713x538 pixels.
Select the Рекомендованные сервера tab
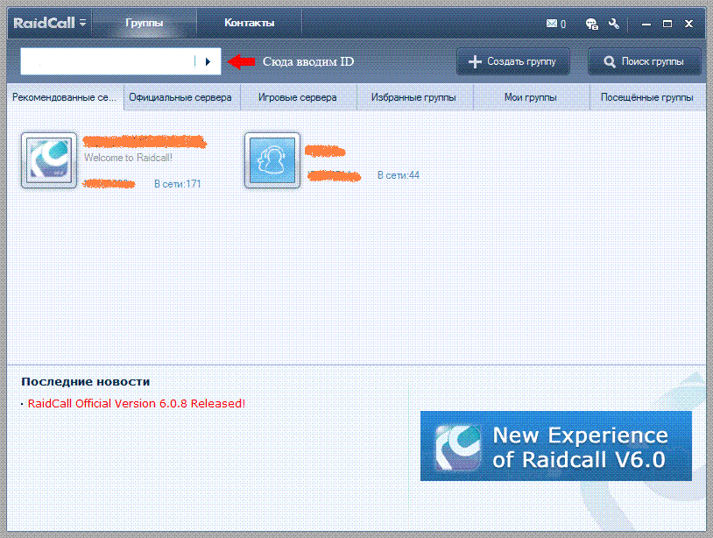point(65,97)
